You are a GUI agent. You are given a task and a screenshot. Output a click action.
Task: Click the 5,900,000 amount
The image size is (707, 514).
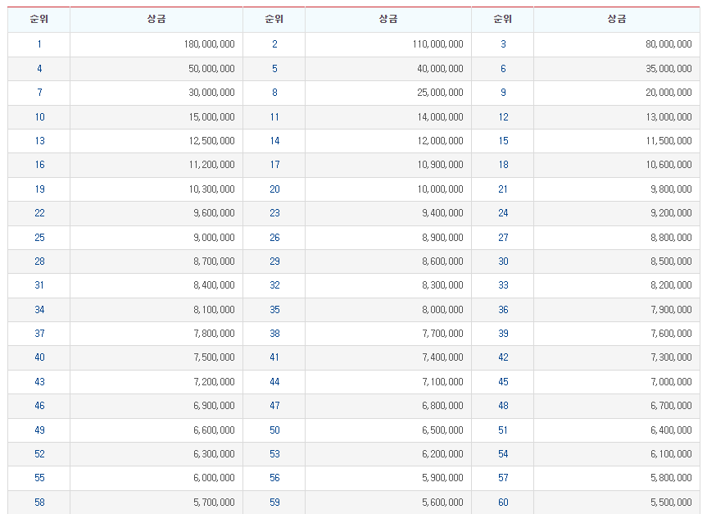442,478
